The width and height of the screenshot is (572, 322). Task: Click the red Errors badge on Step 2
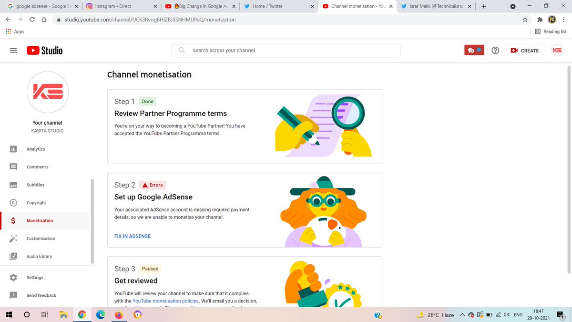tap(153, 185)
